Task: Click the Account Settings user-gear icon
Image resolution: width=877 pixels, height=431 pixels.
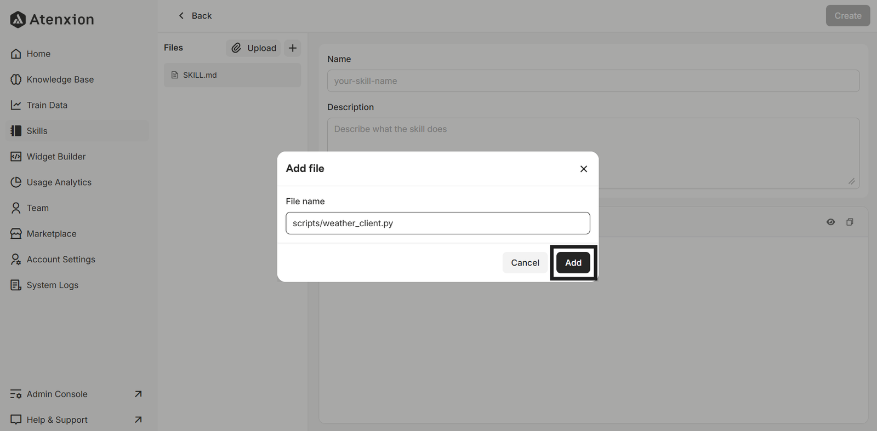Action: 16,260
